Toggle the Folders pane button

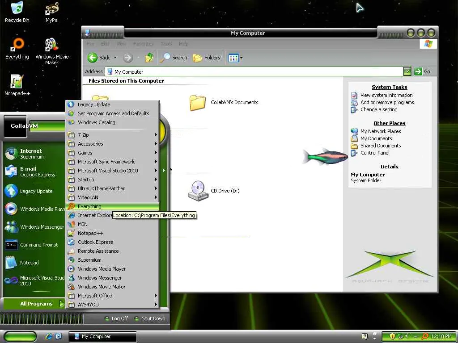click(207, 58)
